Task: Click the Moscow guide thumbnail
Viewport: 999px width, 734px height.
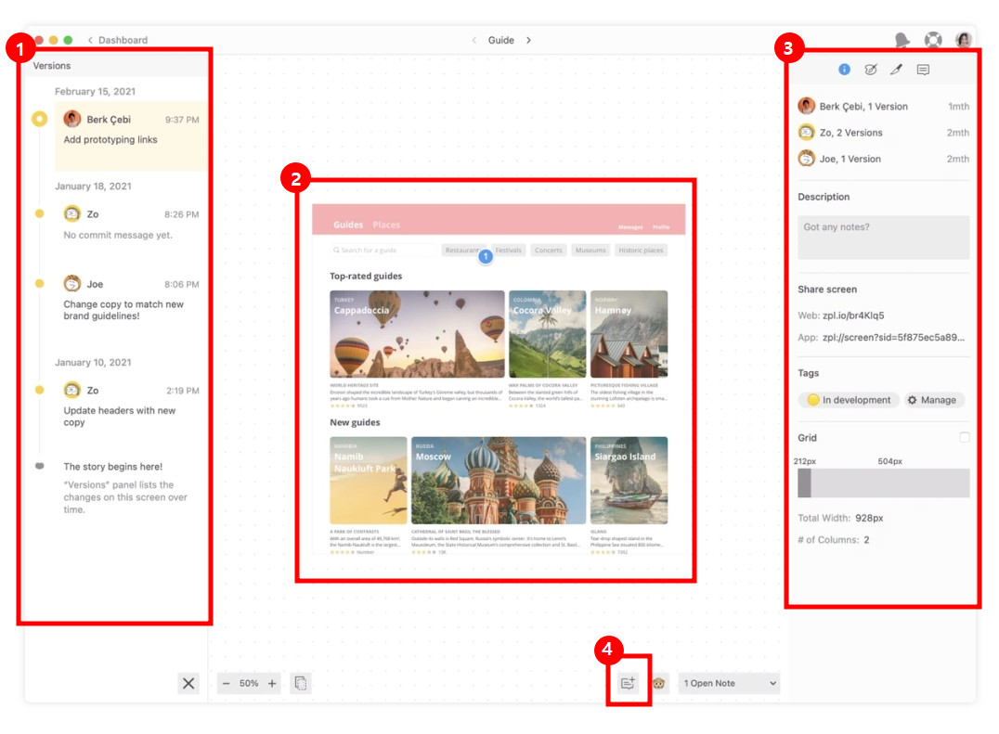Action: point(499,480)
